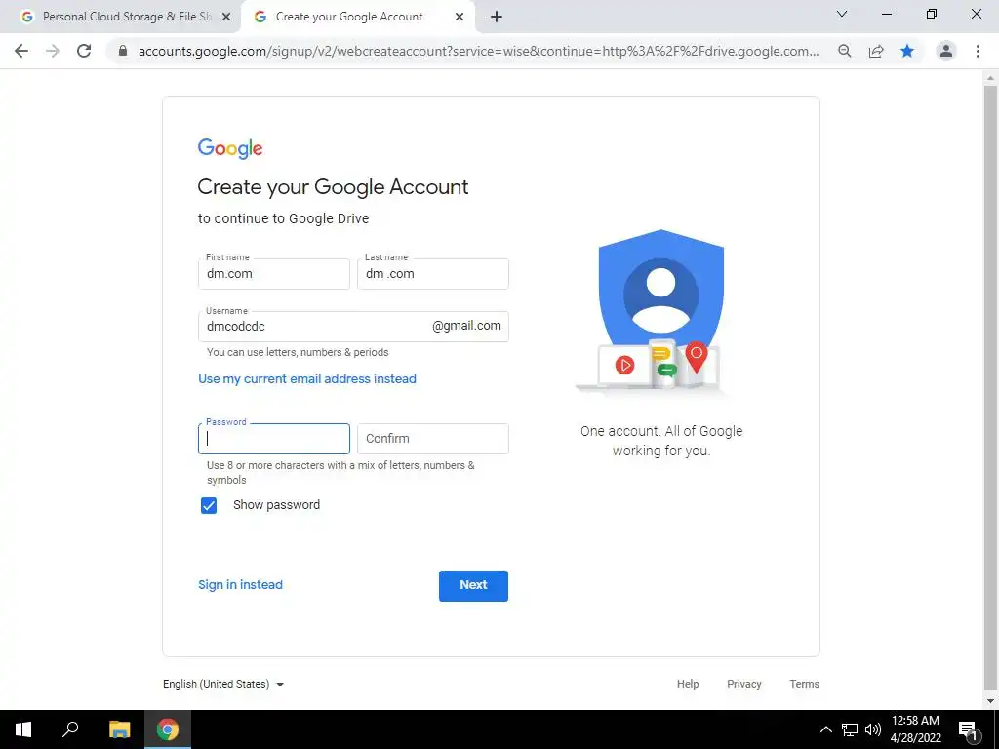This screenshot has width=999, height=749.
Task: Click the 'to continue to Google Drive' text
Action: point(284,218)
